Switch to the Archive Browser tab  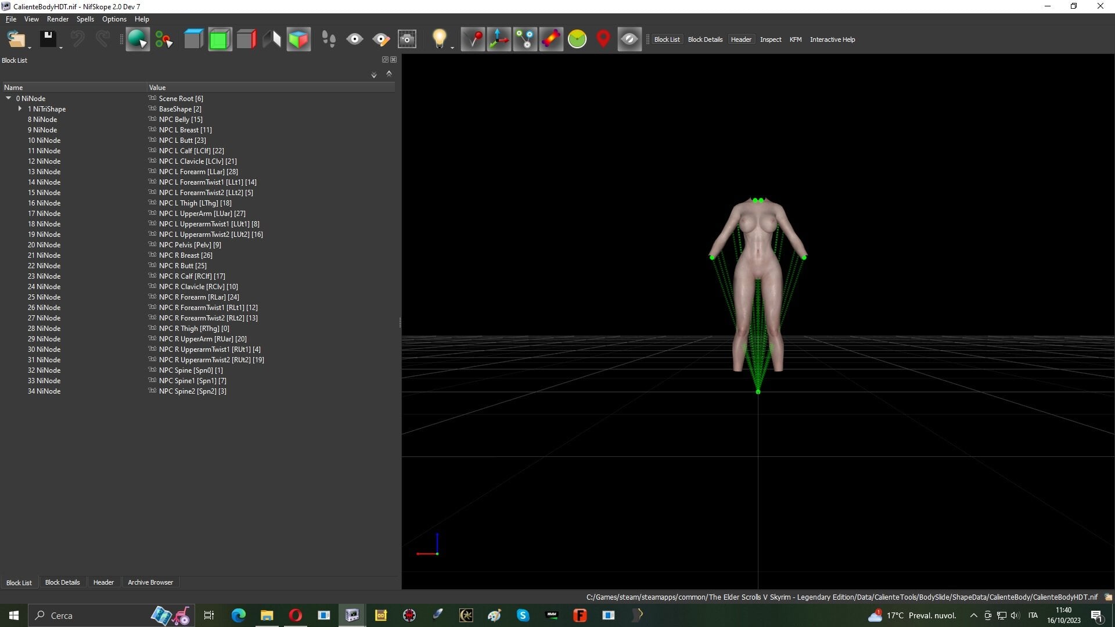coord(150,582)
